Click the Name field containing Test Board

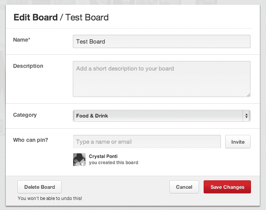162,42
